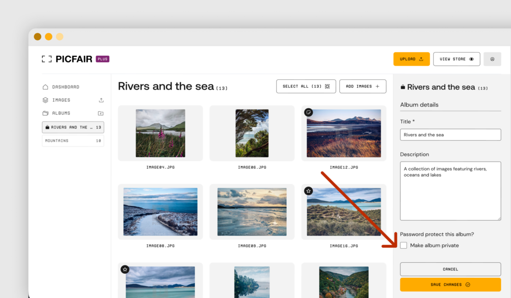This screenshot has width=511, height=298.
Task: Enable the Make album private checkbox
Action: click(x=404, y=245)
